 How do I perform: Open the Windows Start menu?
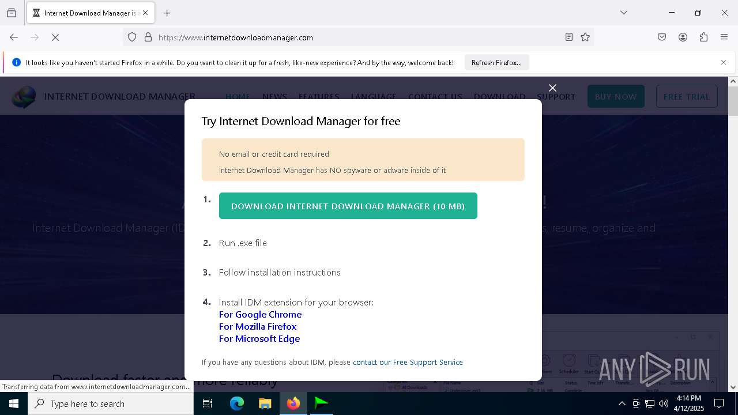point(14,403)
